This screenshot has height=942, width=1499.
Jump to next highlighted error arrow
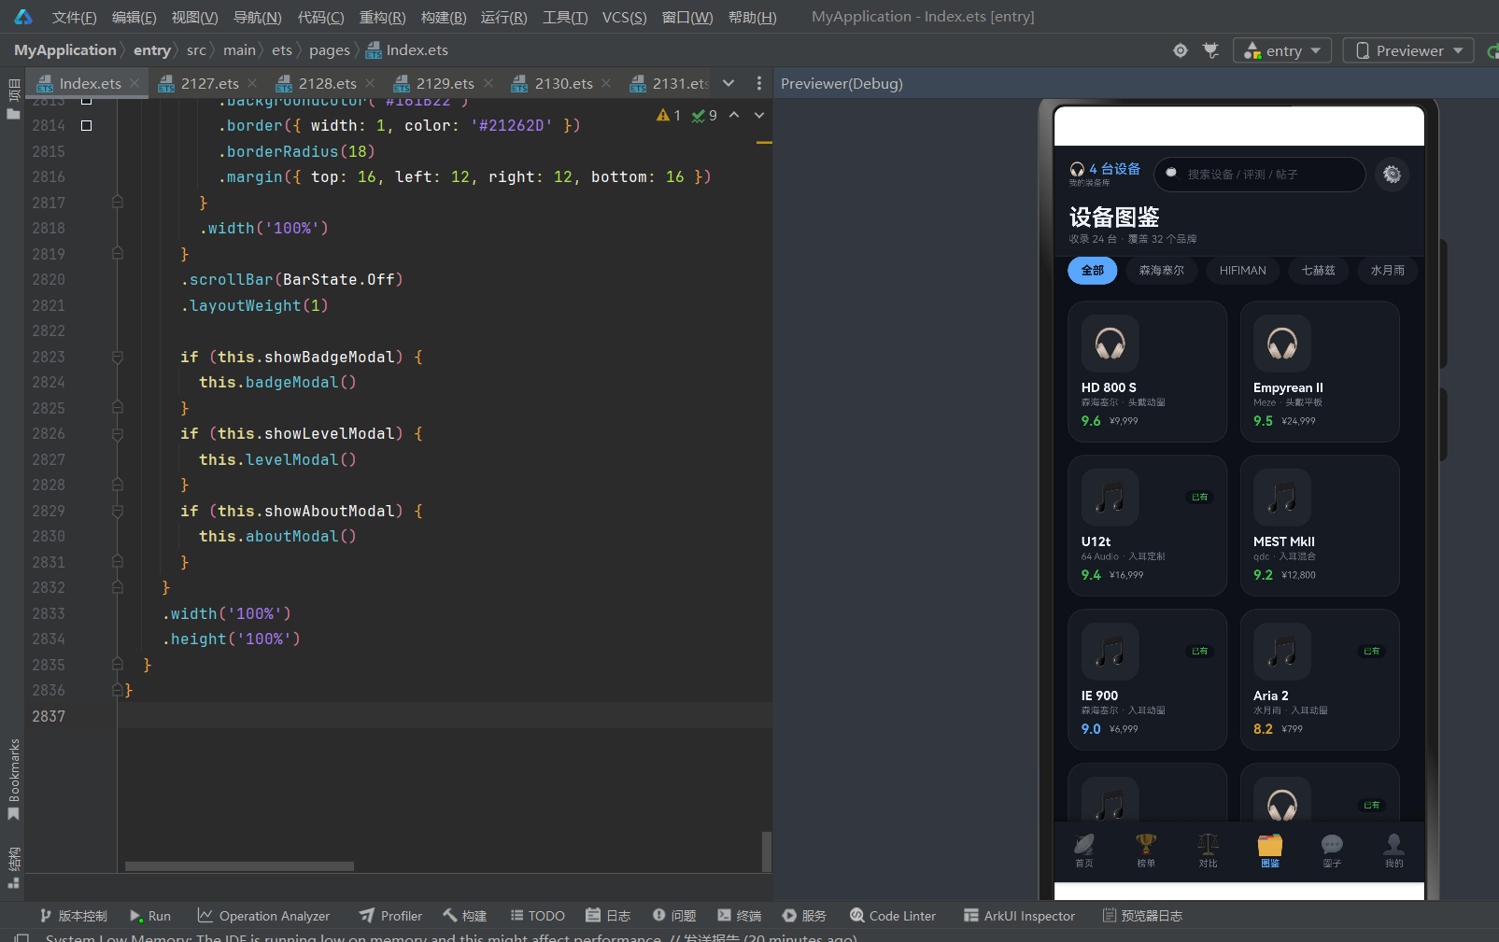point(759,115)
